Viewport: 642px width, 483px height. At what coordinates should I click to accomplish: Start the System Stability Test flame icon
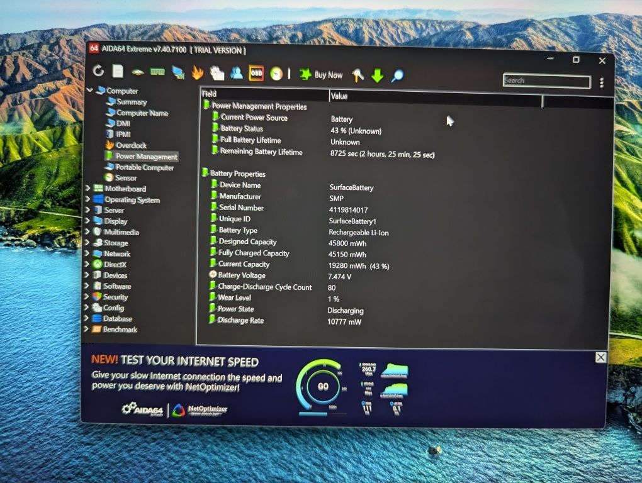[x=198, y=73]
